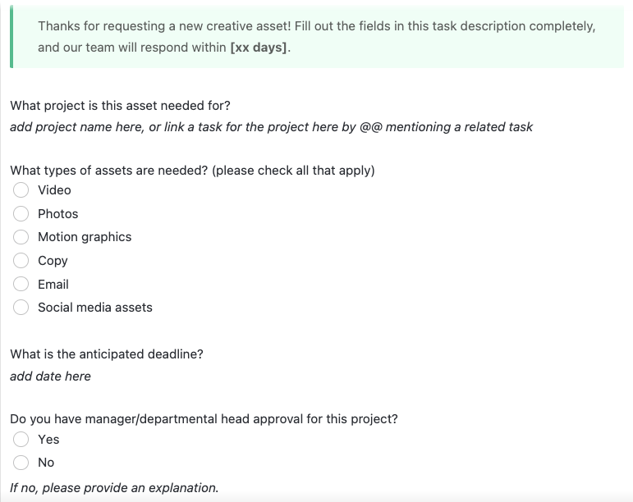Choose the Yes approval checkbox

point(22,440)
